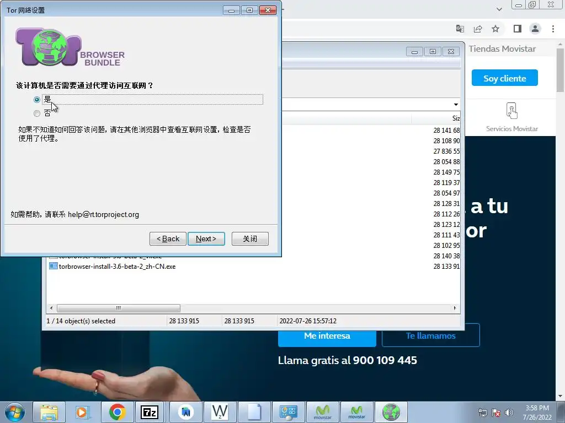Open the Action Center flag icon
Screen dimensions: 565x423
click(x=496, y=413)
